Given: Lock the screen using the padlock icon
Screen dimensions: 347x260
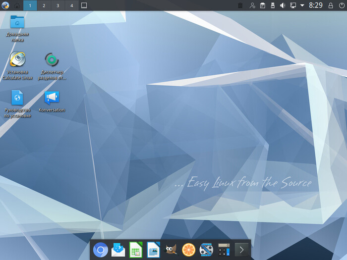Looking at the screenshot, I should (331, 5).
